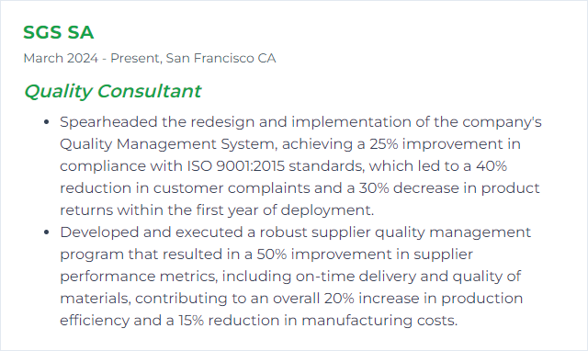Screen dimensions: 588x351
Task: Click the San Francisco CA location text
Action: click(220, 58)
